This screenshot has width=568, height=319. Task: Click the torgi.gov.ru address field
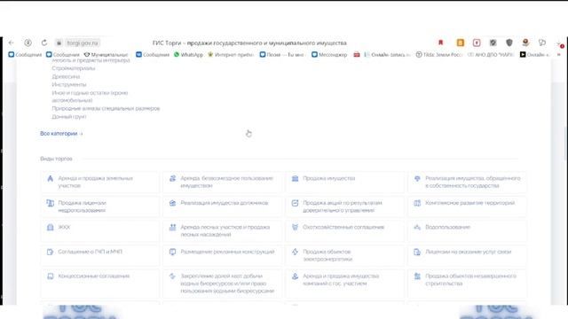coord(83,43)
